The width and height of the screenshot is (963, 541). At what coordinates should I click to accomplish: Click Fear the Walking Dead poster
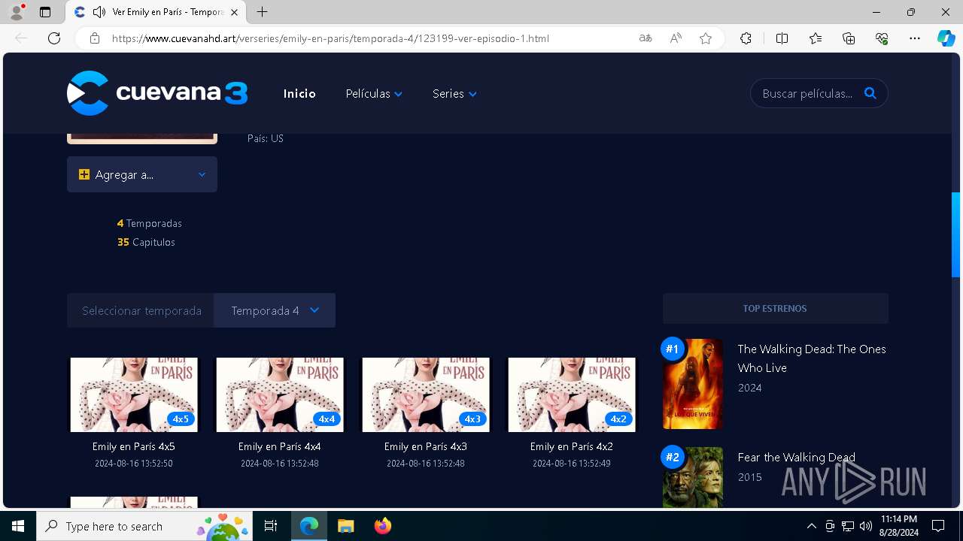pyautogui.click(x=693, y=477)
